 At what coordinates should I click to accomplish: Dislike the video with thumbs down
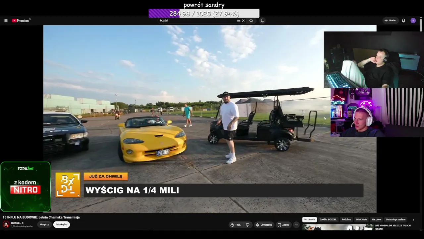click(x=247, y=225)
